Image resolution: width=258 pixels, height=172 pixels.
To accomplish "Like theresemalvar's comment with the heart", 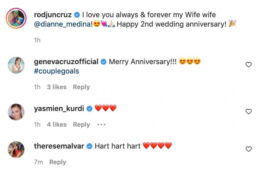I will tap(248, 149).
